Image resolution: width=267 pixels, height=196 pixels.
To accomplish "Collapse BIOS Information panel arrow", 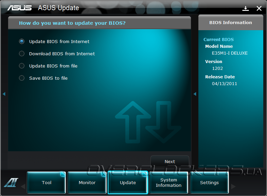I will 195,94.
